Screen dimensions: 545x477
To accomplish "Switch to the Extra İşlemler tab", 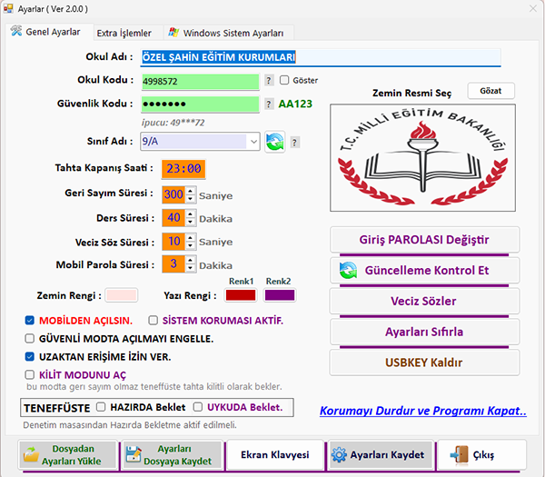I will 124,33.
